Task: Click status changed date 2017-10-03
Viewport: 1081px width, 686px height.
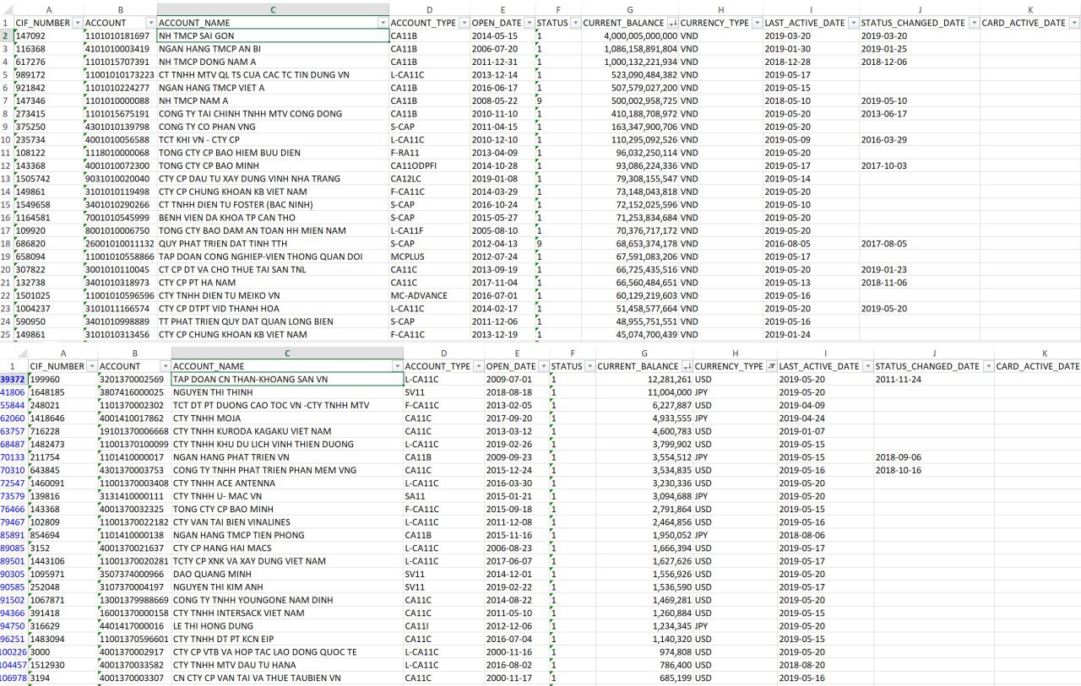Action: click(x=920, y=165)
